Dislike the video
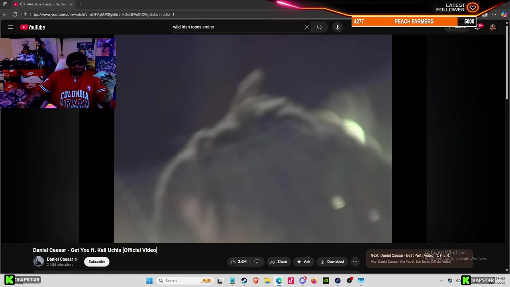This screenshot has height=287, width=510. click(257, 261)
